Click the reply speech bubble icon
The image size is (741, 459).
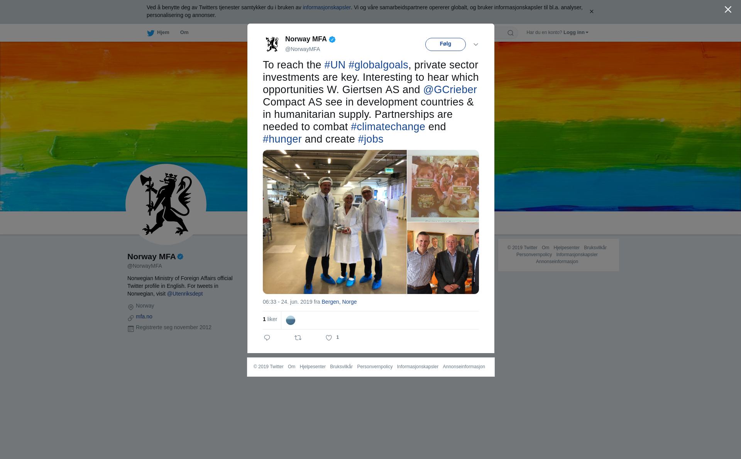point(267,338)
